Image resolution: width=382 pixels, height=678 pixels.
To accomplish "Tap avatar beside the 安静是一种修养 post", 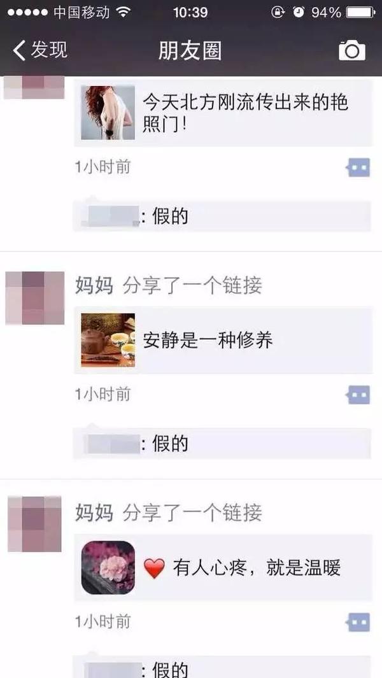I will tap(35, 298).
